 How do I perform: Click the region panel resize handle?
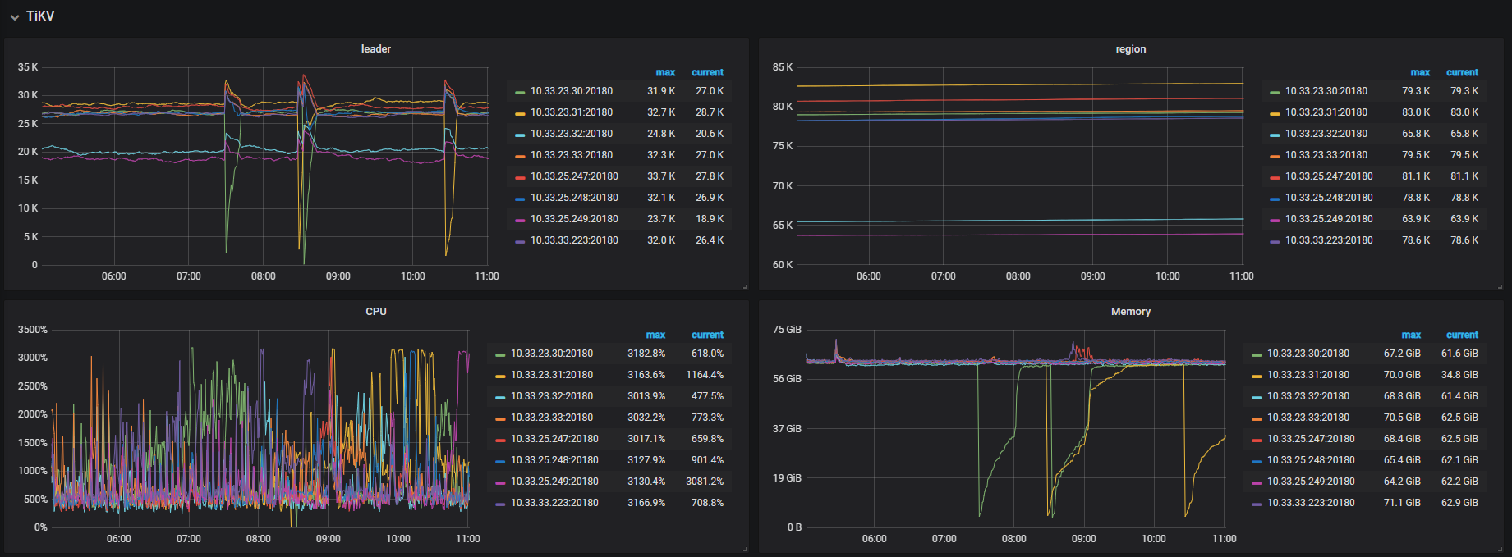tap(1500, 286)
